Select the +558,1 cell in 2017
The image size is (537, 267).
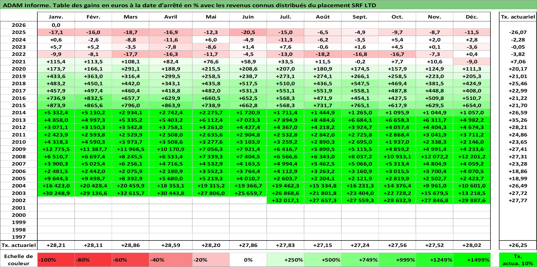(360, 91)
